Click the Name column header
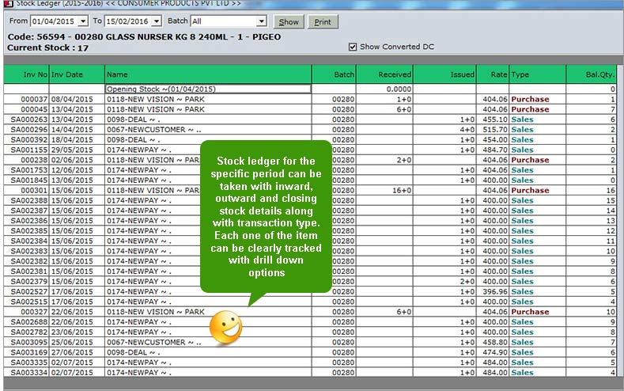 click(x=208, y=74)
